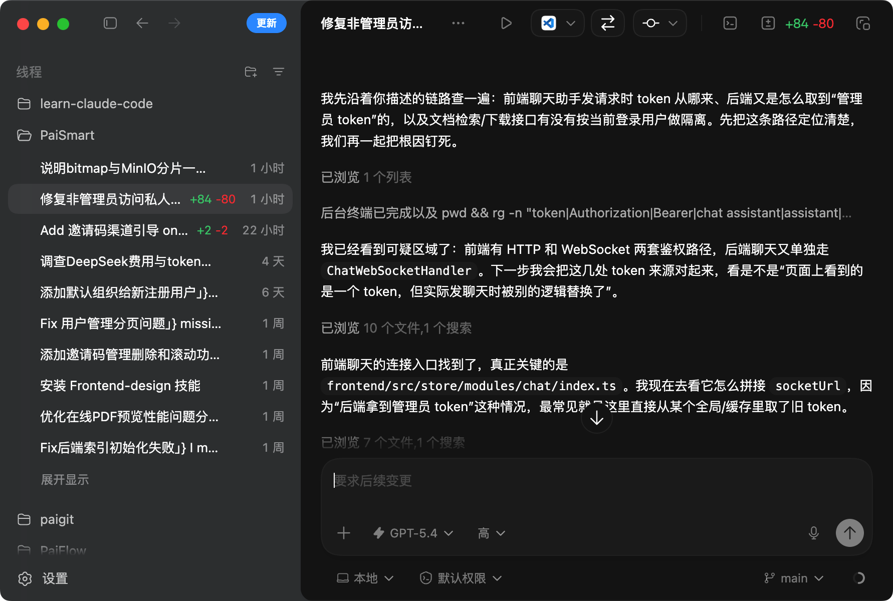This screenshot has height=601, width=893.
Task: Click 展开显示 to show more threads
Action: [65, 480]
